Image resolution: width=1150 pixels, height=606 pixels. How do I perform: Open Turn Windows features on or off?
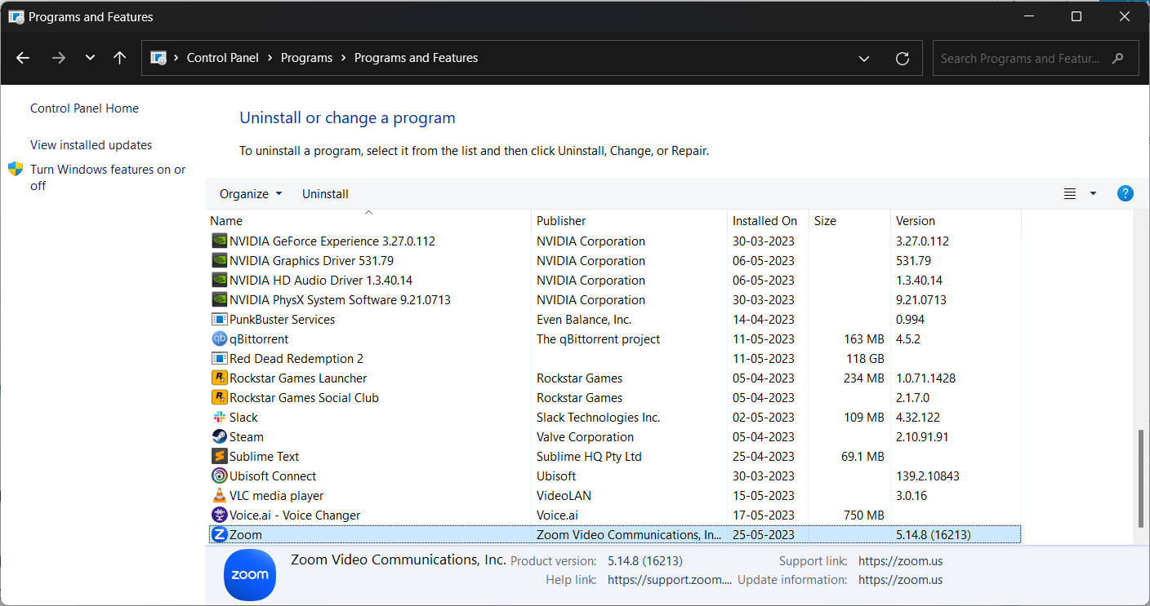108,177
